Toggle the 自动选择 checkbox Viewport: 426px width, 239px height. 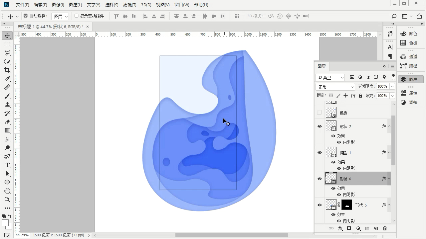[x=26, y=16]
